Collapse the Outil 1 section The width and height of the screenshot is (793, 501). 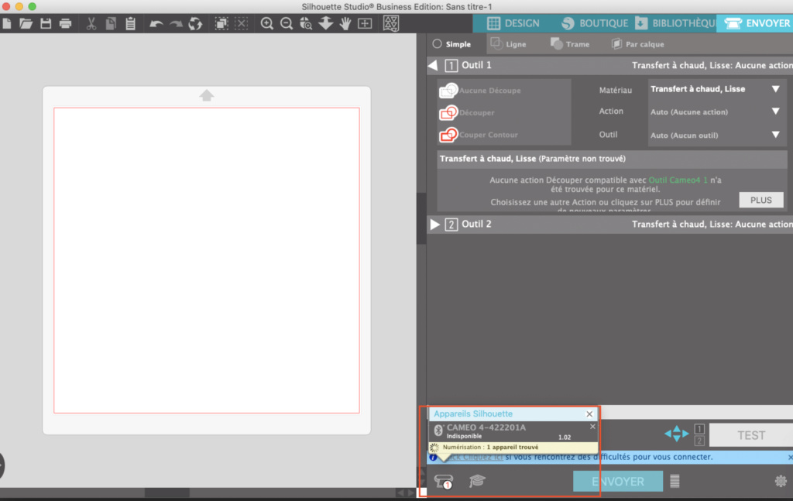433,65
